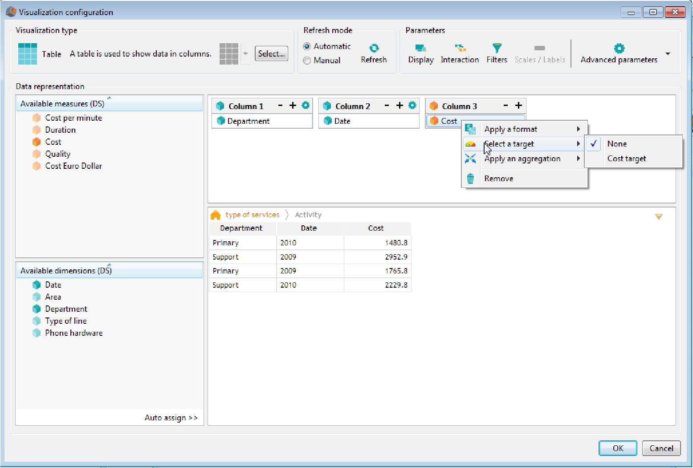Screen dimensions: 693x468
Task: Remove Column 2 with minus icon
Action: pos(387,105)
